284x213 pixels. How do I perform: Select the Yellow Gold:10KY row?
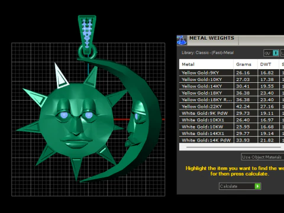[x=231, y=79]
